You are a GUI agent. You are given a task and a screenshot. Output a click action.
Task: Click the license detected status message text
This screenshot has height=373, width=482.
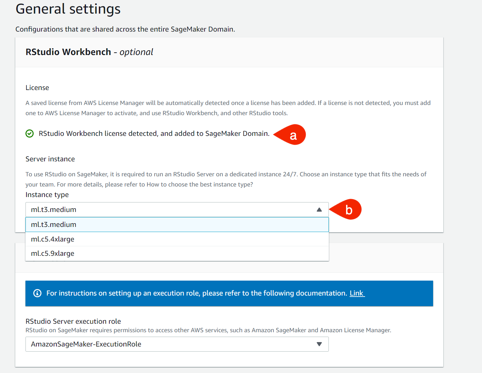coord(154,134)
